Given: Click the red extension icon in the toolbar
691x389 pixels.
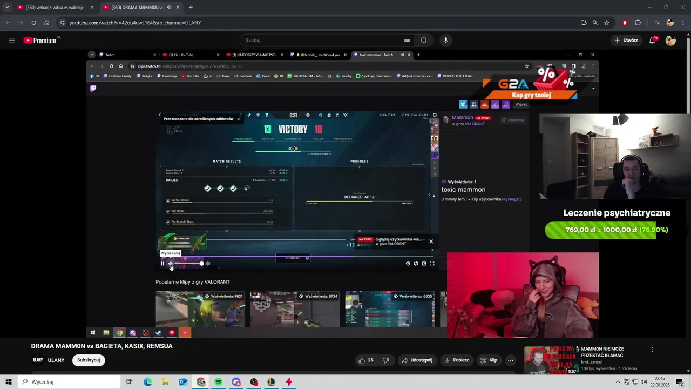Looking at the screenshot, I should coord(625,23).
